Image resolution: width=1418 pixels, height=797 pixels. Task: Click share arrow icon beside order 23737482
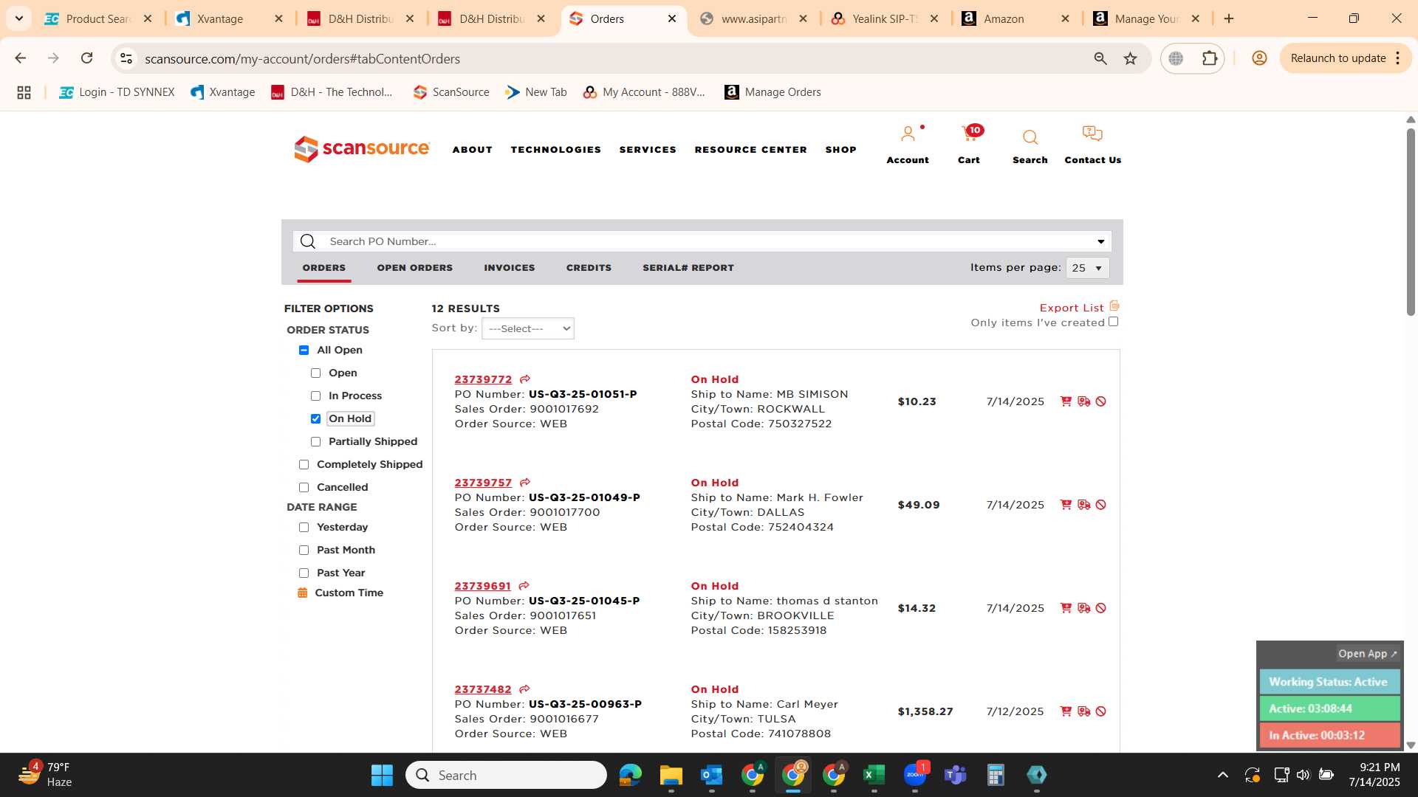pos(524,689)
